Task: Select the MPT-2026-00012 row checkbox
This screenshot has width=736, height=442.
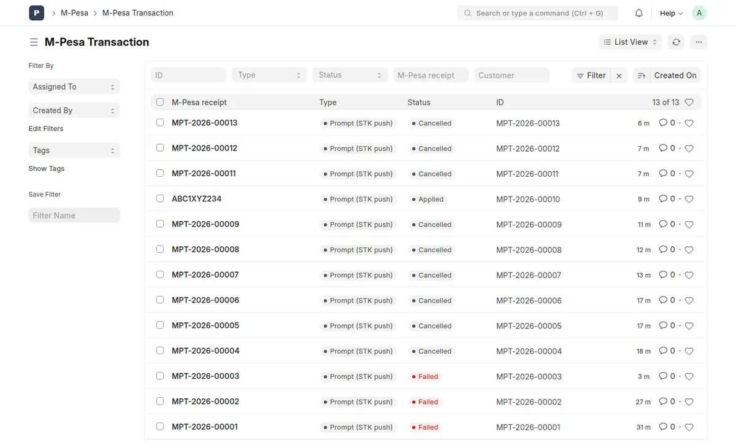Action: pyautogui.click(x=160, y=148)
